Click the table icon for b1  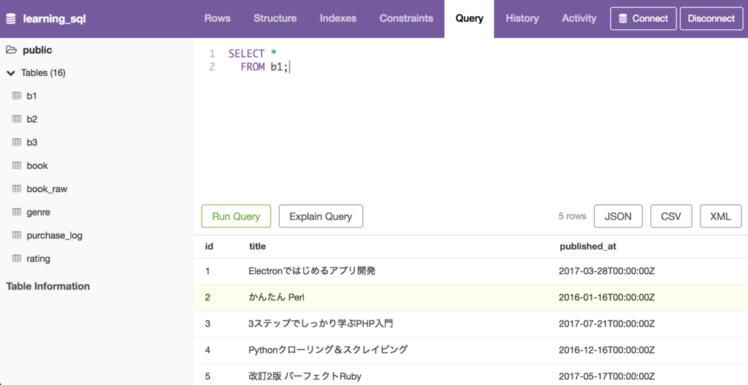coord(17,96)
